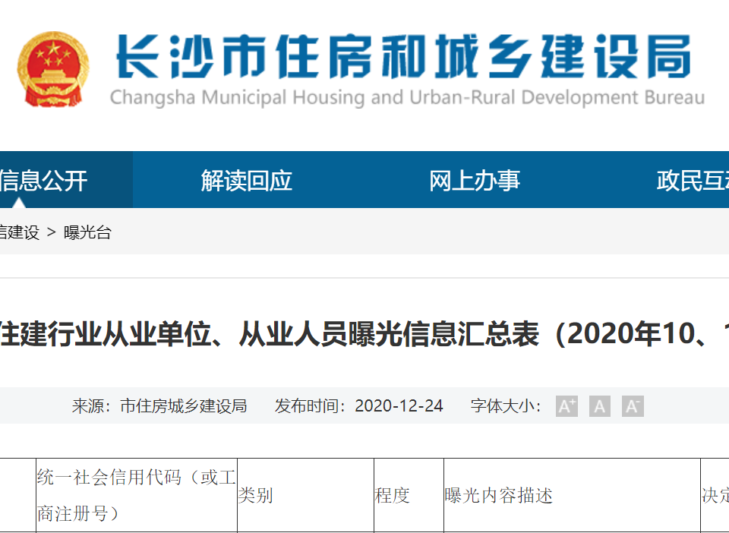Click the 曝光内容描述 column header
The width and height of the screenshot is (729, 533).
[498, 496]
